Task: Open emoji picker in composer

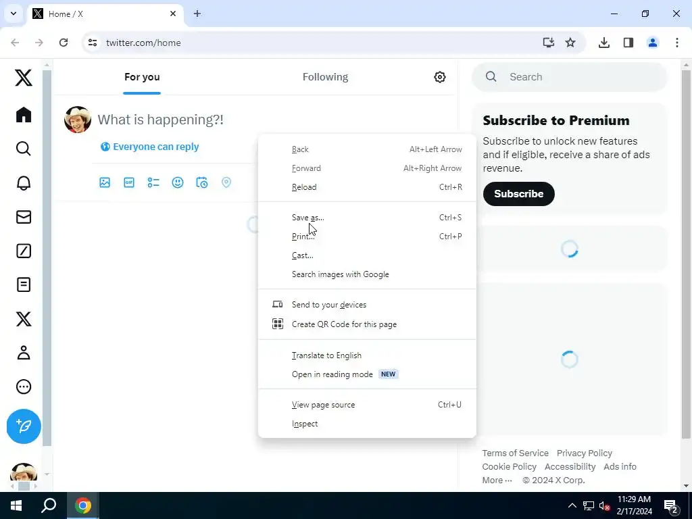Action: (x=178, y=182)
